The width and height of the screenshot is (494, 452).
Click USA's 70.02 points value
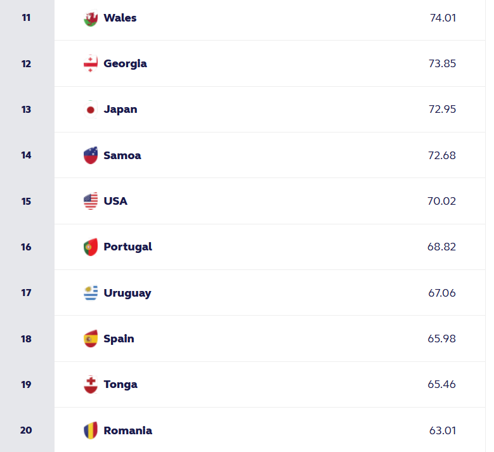click(441, 201)
